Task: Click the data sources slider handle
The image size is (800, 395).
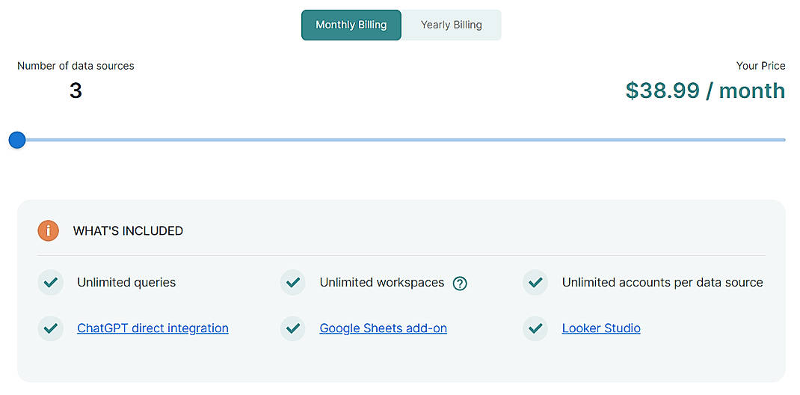Action: (17, 140)
